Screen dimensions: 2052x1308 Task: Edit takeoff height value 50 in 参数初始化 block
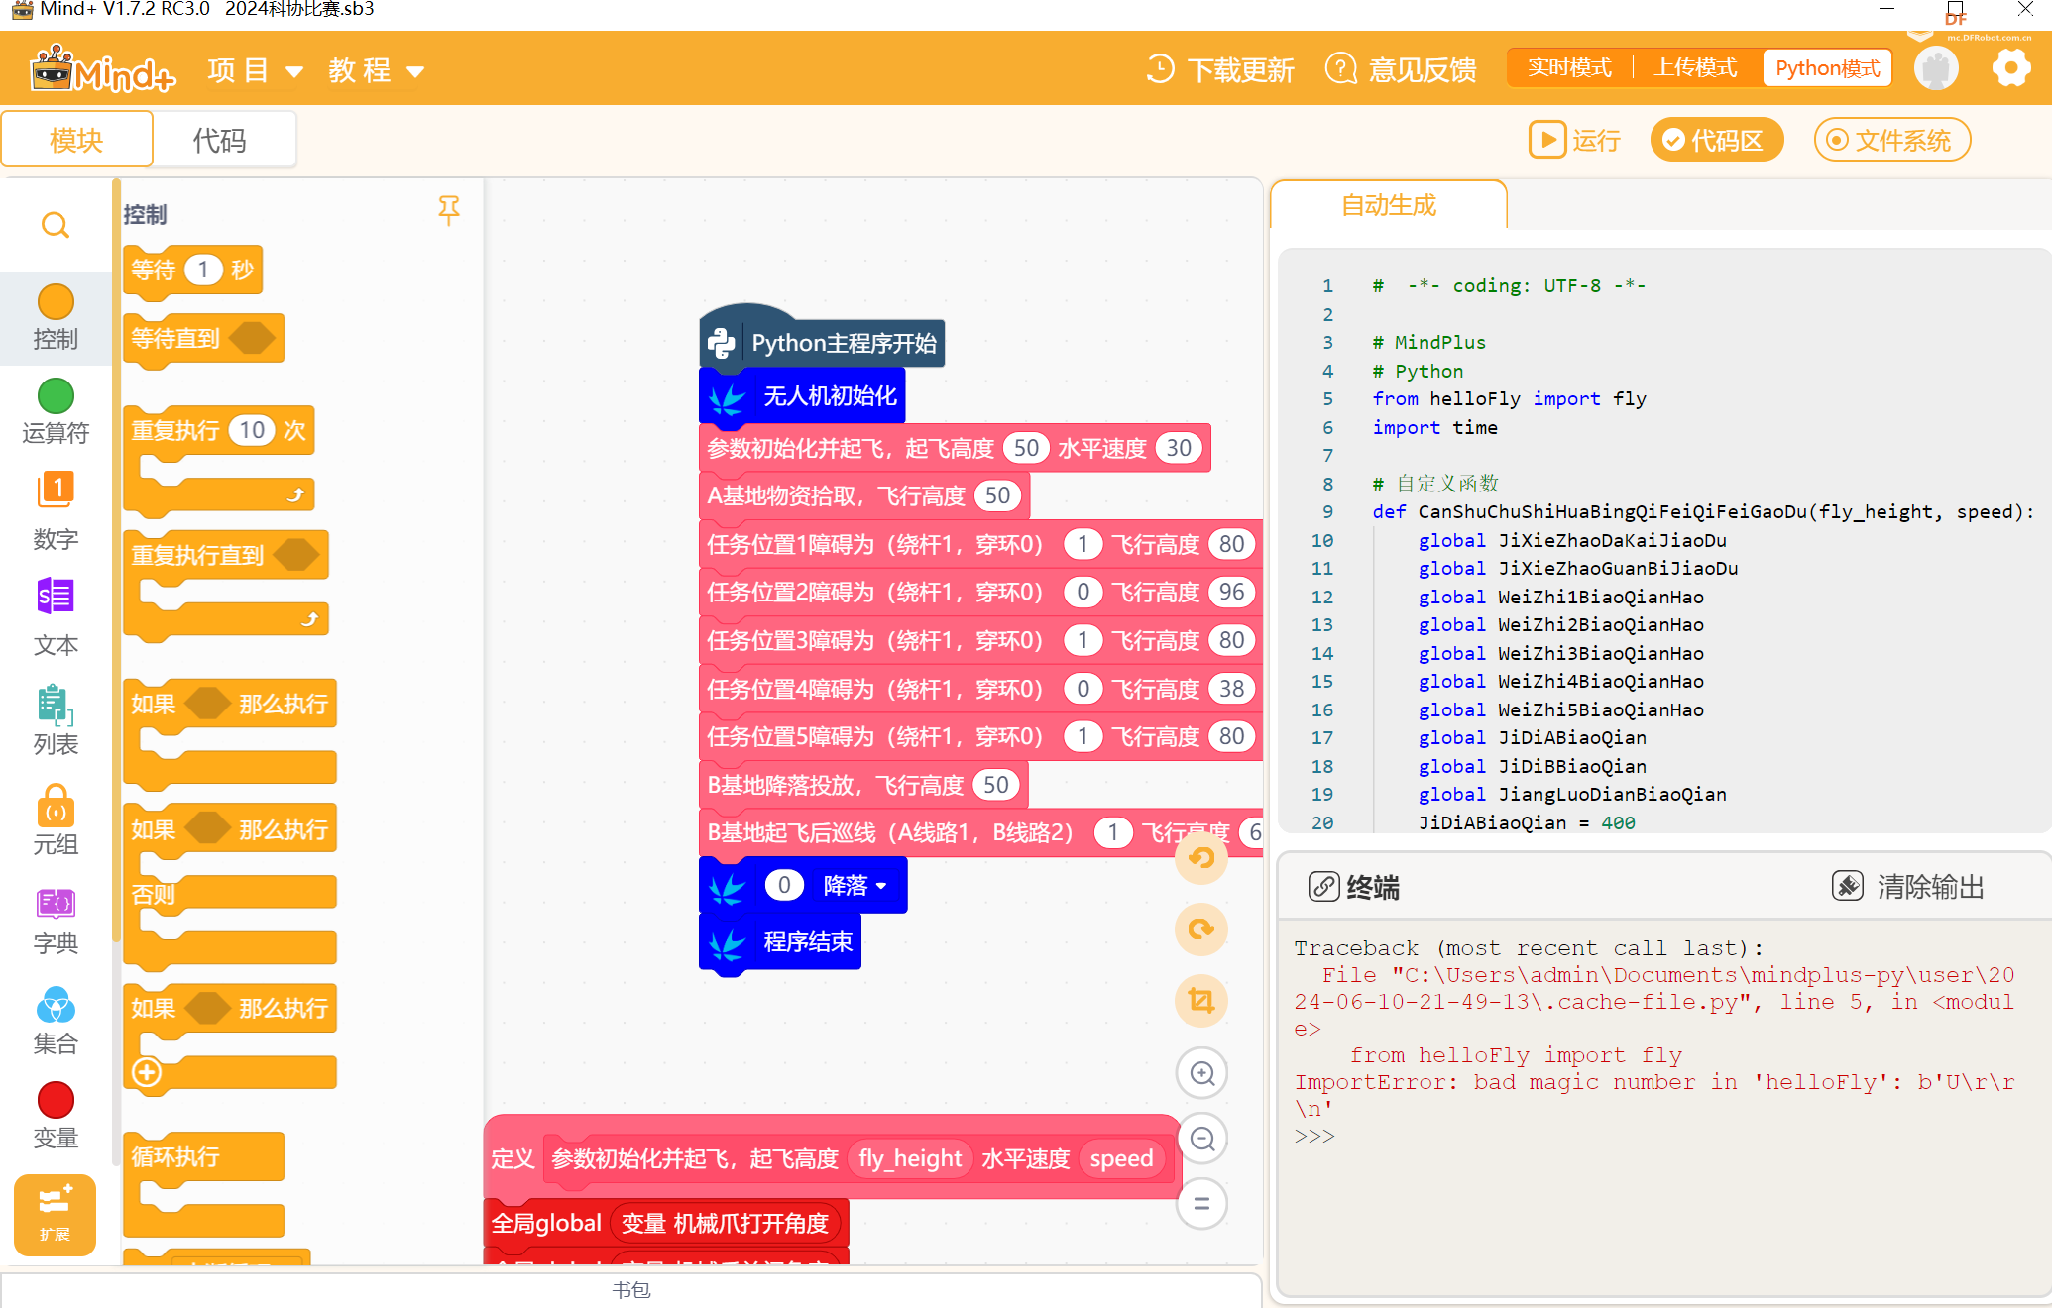(1026, 448)
